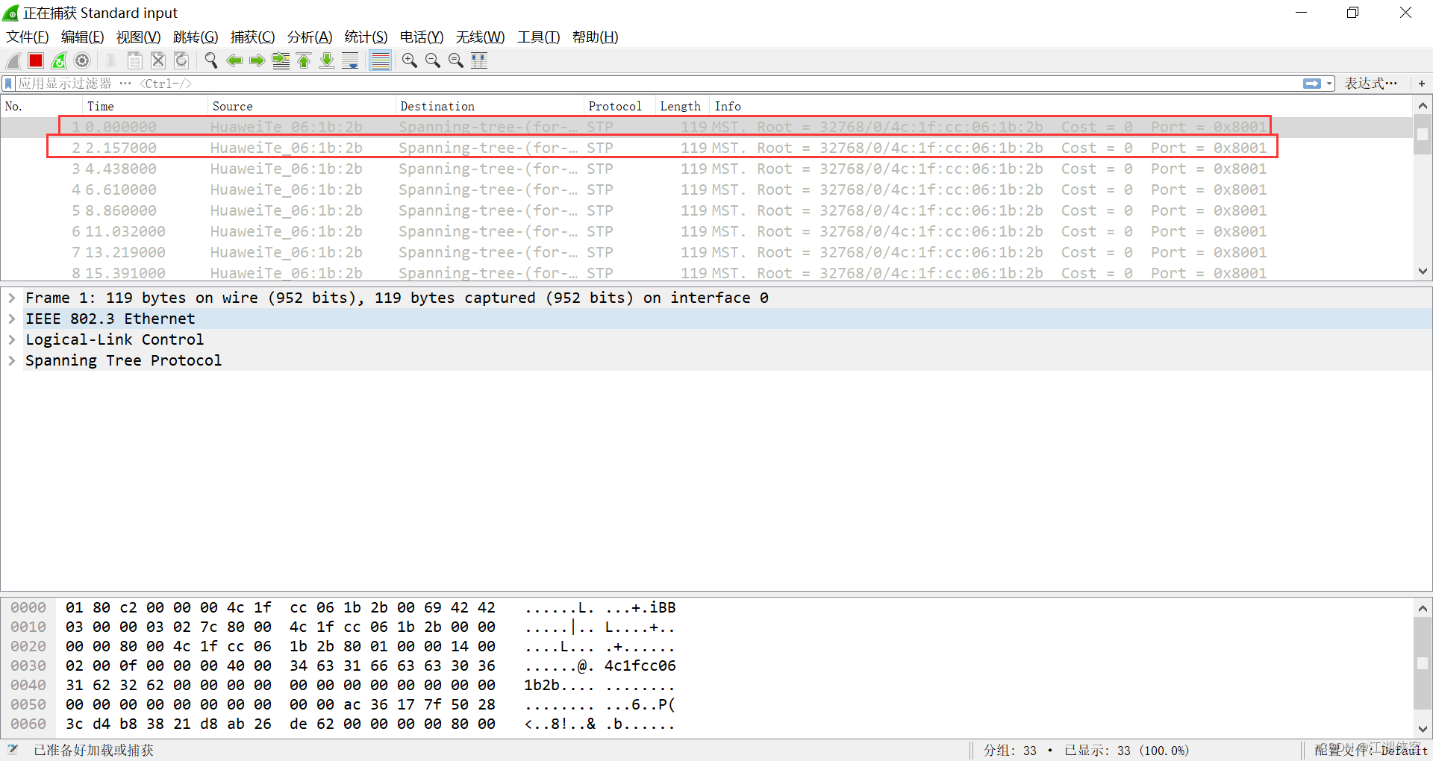Click the 分组: 33 packet count text

(1010, 751)
